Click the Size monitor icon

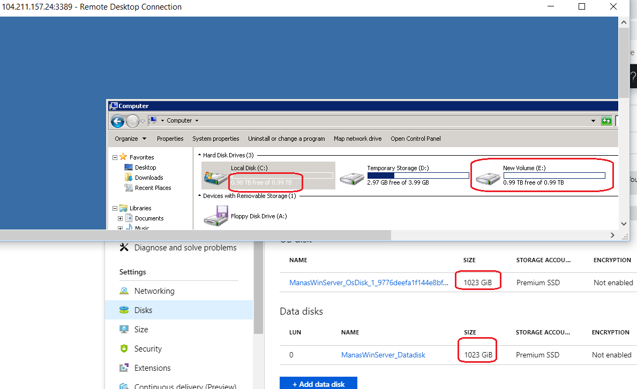[x=124, y=329]
